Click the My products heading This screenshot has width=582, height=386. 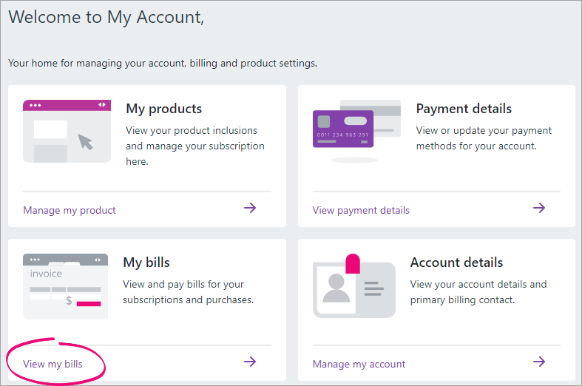click(x=163, y=109)
